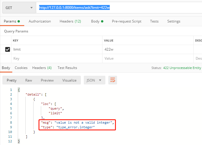Select the Visualize view button
Viewport: 202px width, 145px height.
tap(69, 80)
